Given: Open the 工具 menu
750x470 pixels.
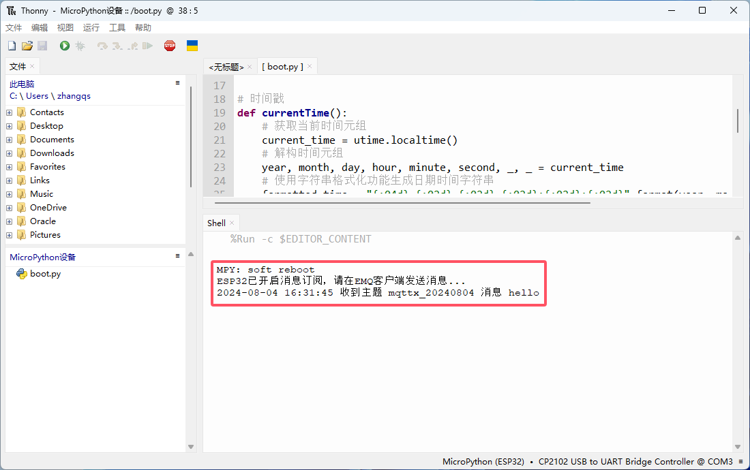Looking at the screenshot, I should pos(117,27).
